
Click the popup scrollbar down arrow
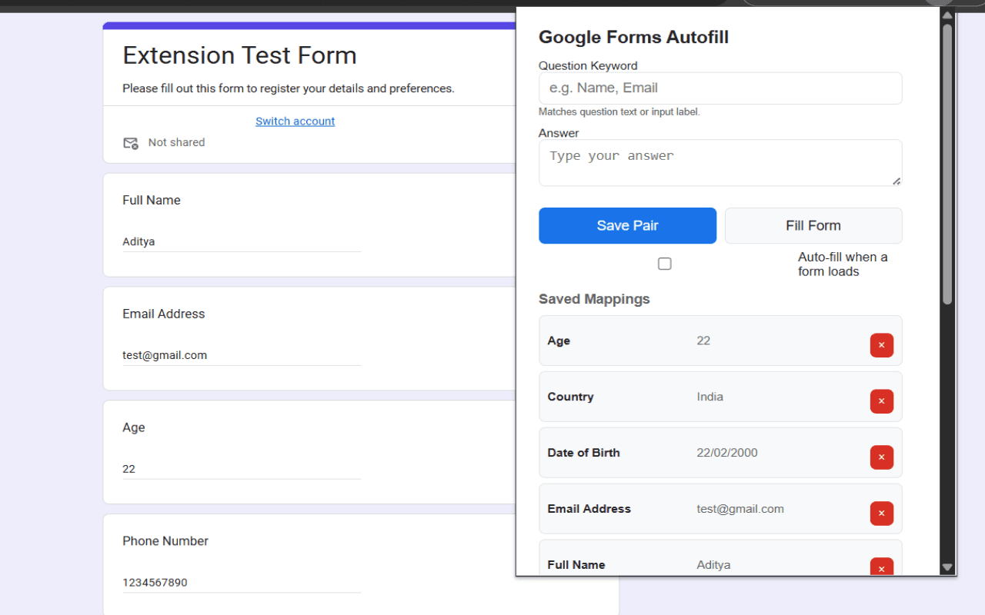(x=947, y=567)
